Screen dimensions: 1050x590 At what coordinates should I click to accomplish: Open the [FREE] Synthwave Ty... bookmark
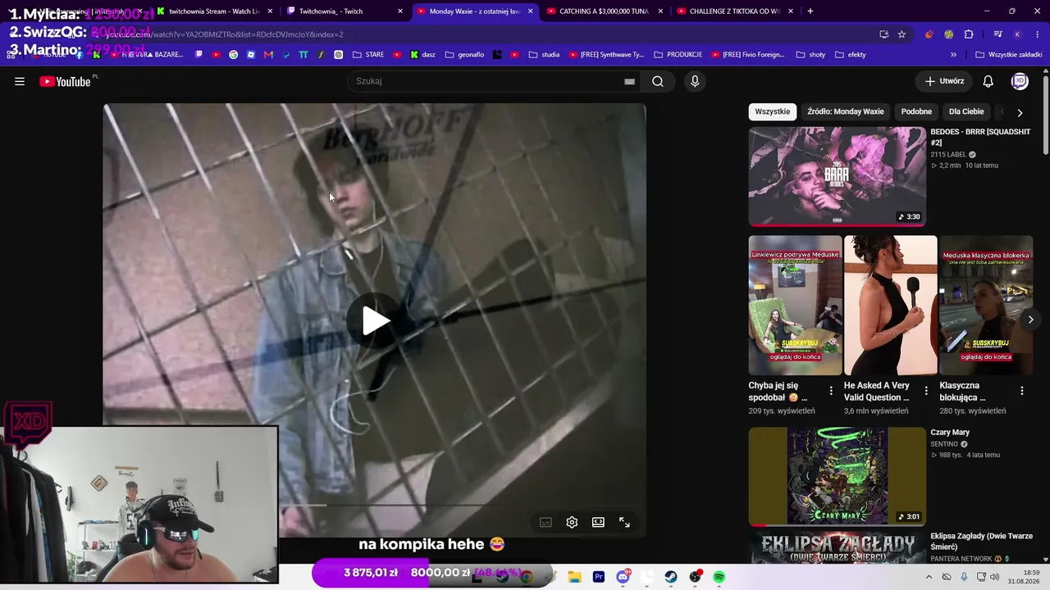[606, 55]
